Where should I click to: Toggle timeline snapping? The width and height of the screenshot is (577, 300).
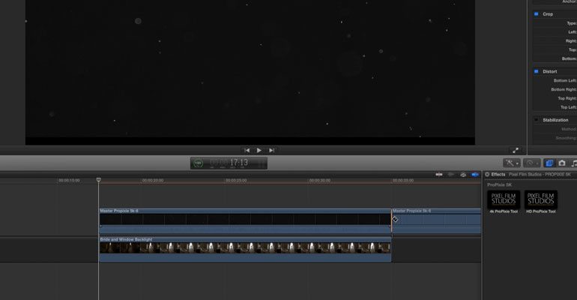pos(475,175)
